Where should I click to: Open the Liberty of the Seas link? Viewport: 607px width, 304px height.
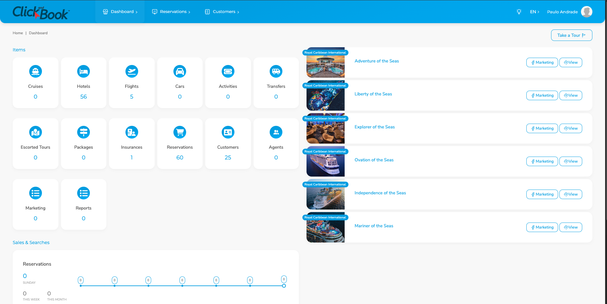tap(373, 94)
